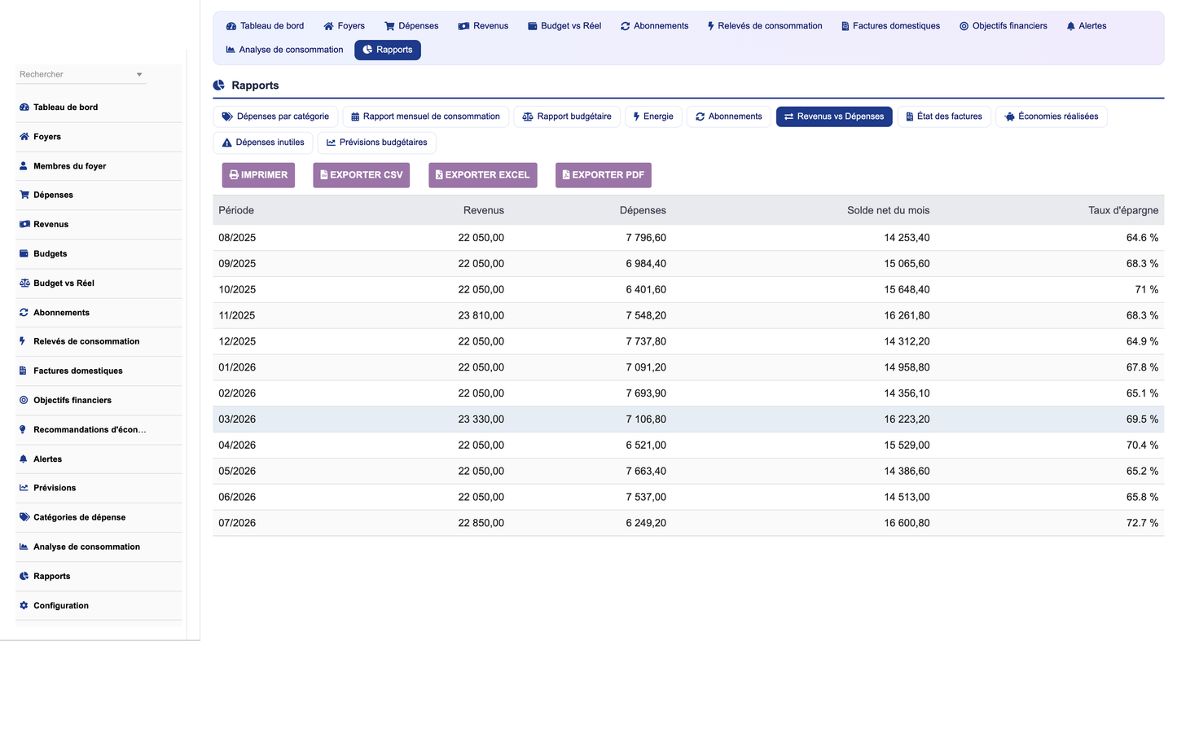The width and height of the screenshot is (1177, 729).
Task: Show Dépenses par catégorie report
Action: [275, 116]
